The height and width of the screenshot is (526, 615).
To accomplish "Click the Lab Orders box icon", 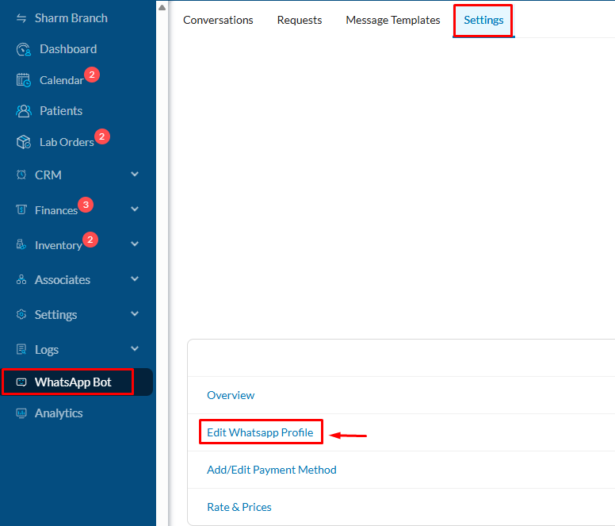I will click(24, 142).
